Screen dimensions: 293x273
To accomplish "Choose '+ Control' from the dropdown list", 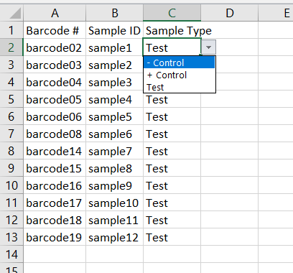I will pos(179,75).
